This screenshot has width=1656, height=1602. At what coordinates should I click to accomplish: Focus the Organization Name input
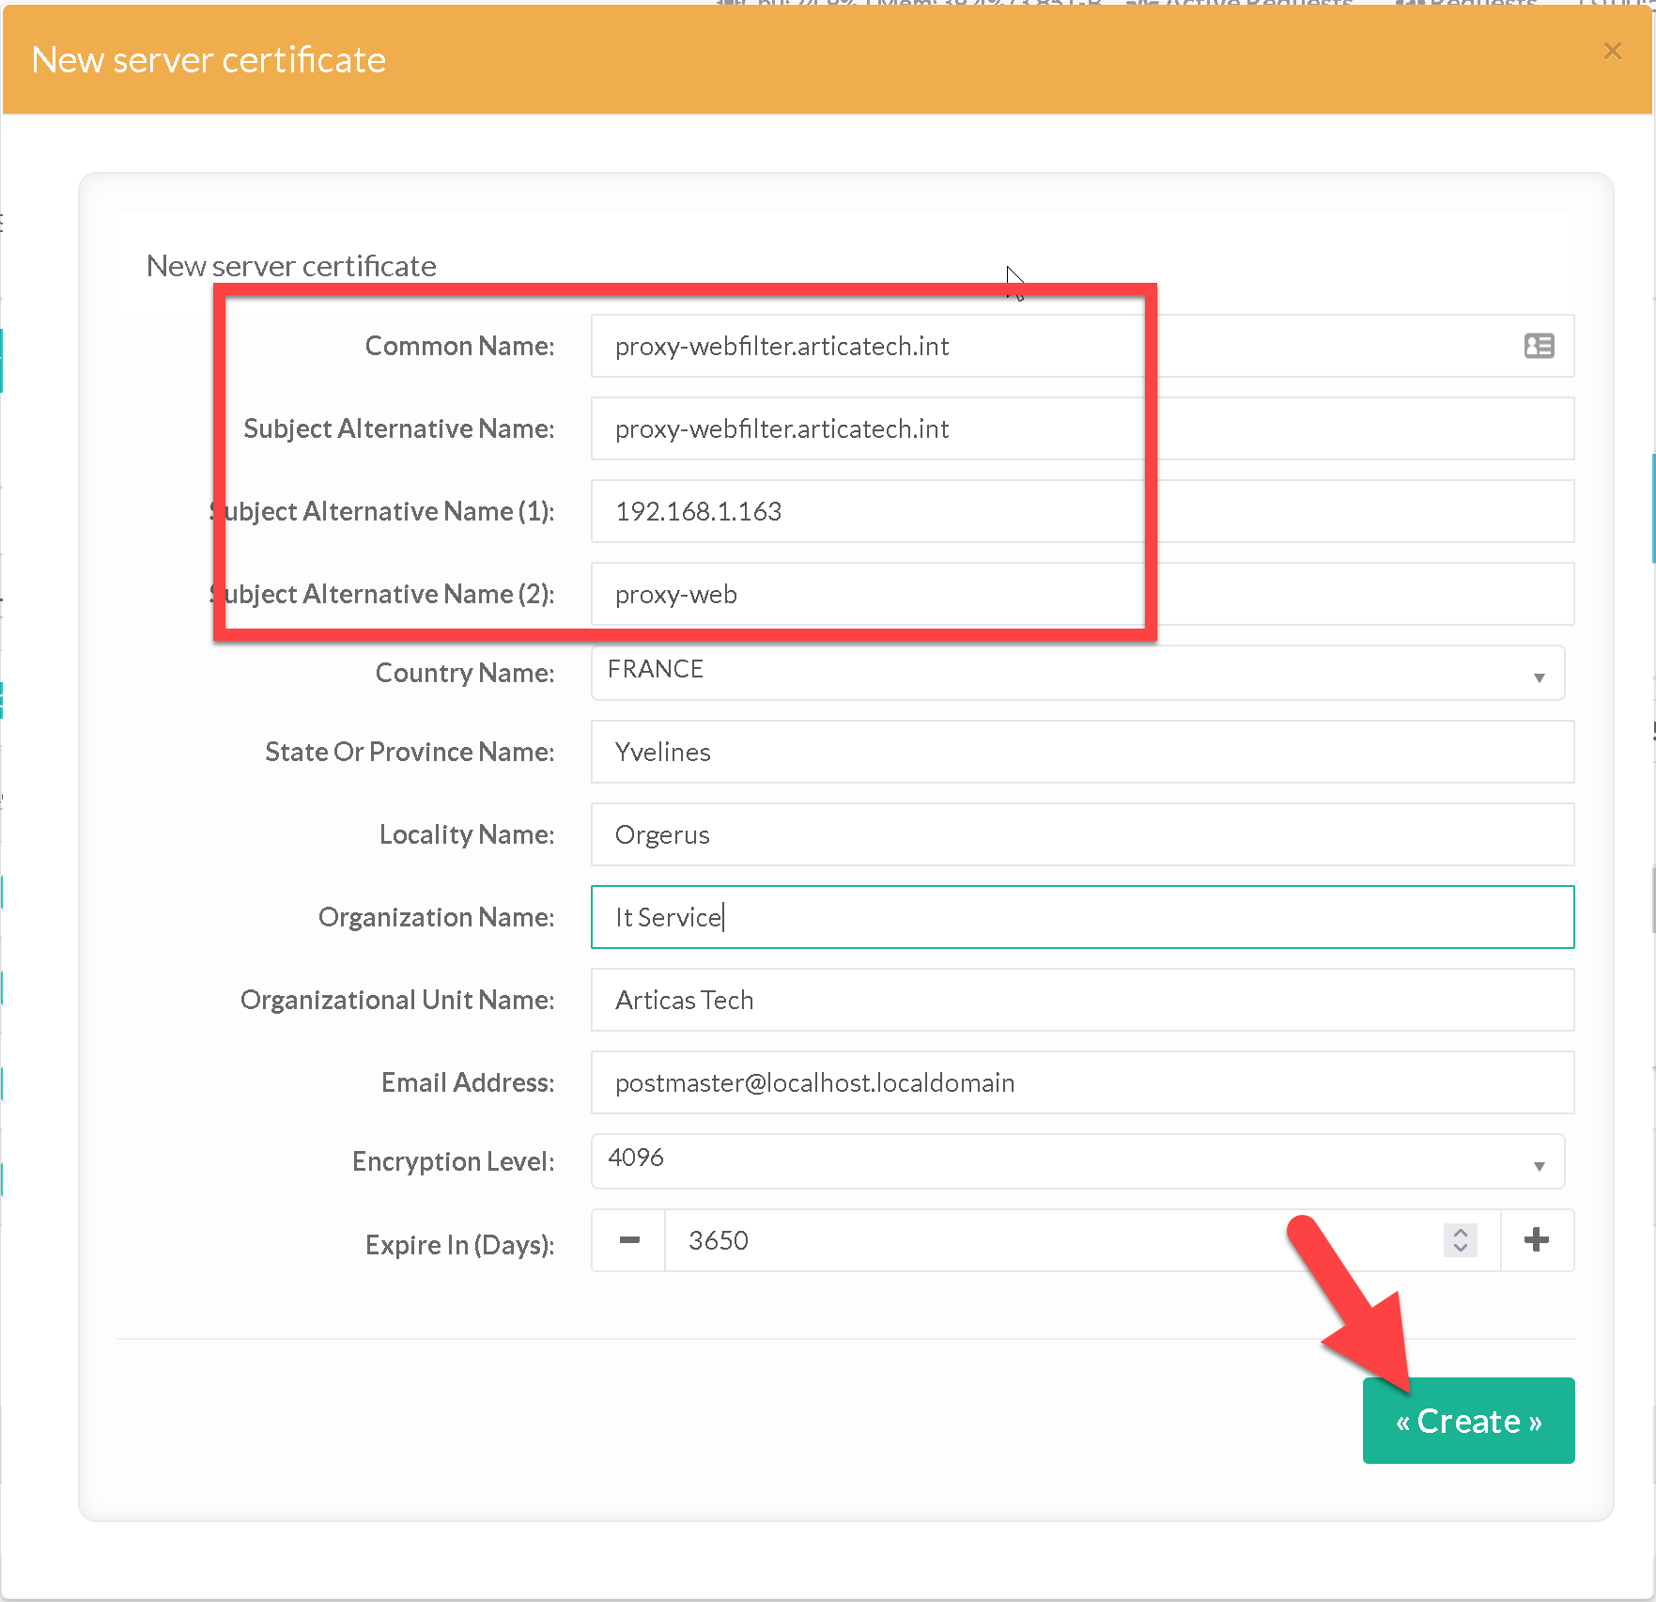tap(1080, 917)
